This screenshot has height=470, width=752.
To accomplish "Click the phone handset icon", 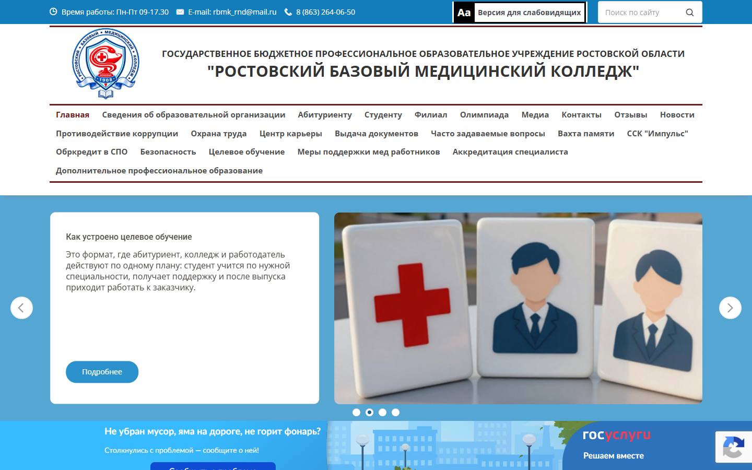I will point(288,12).
